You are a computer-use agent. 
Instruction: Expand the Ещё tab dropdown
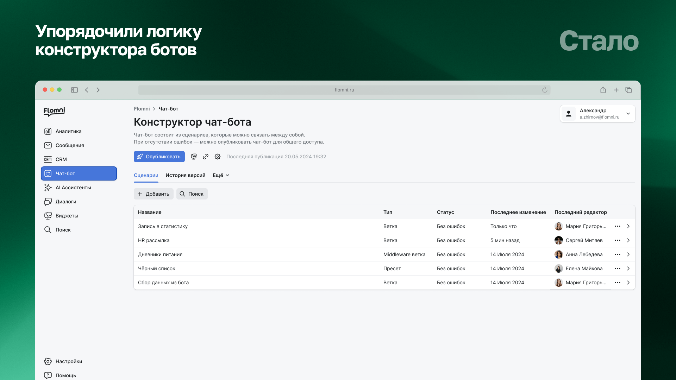coord(221,175)
